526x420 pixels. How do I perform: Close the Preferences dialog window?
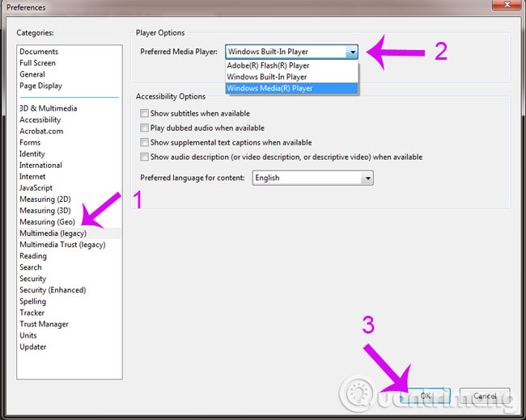coord(507,5)
